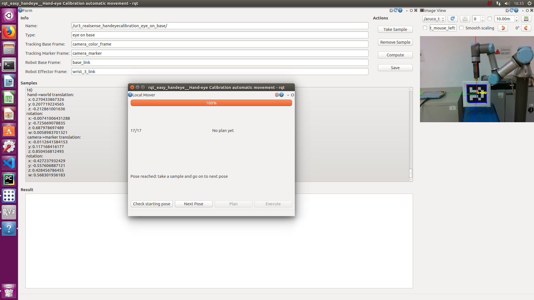Click Next Pose in Local Mover
Screen dimensions: 534x300
click(x=194, y=204)
